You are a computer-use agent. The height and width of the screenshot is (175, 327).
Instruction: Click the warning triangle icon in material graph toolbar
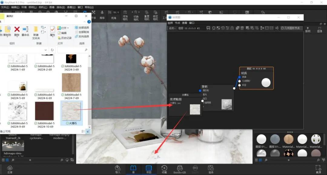[x=232, y=28]
